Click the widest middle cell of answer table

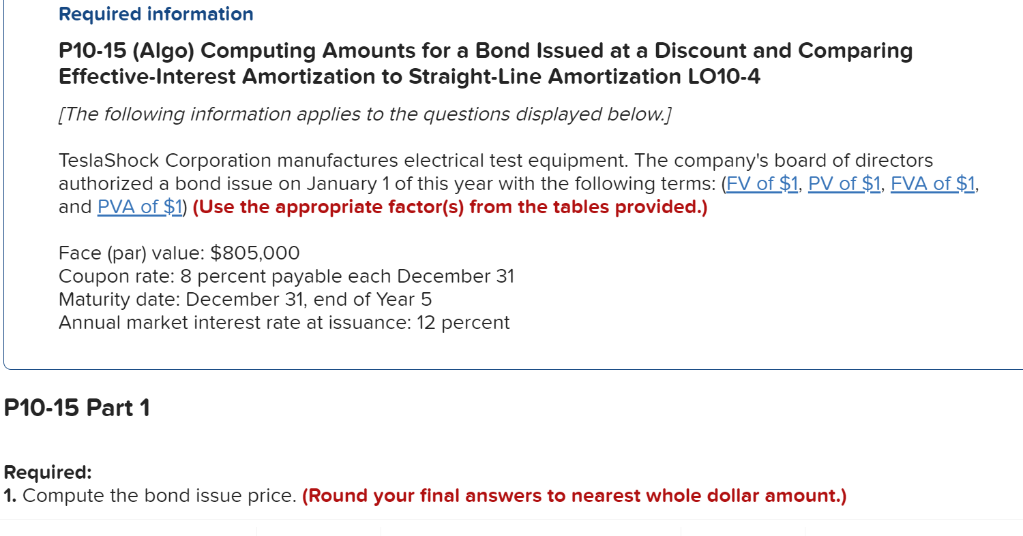(530, 531)
